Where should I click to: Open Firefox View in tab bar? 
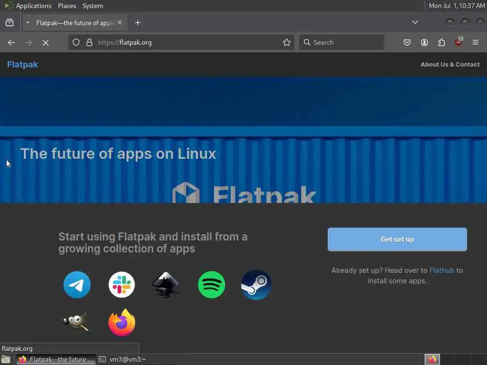coord(10,23)
